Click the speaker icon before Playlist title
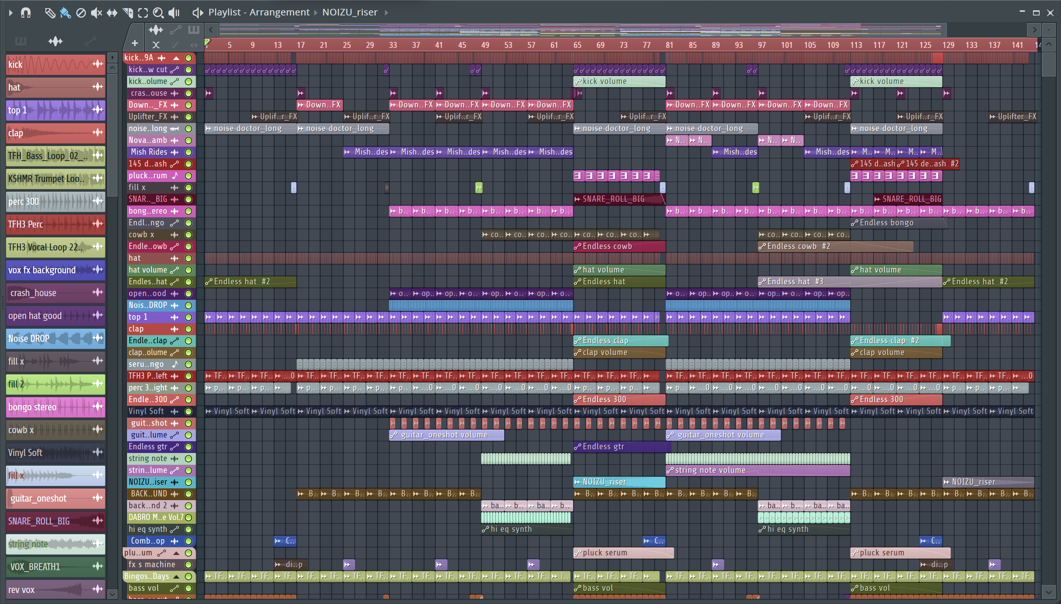 [x=197, y=13]
